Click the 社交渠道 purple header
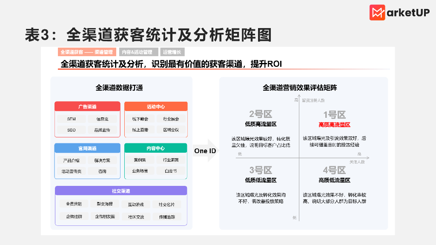 pyautogui.click(x=121, y=191)
